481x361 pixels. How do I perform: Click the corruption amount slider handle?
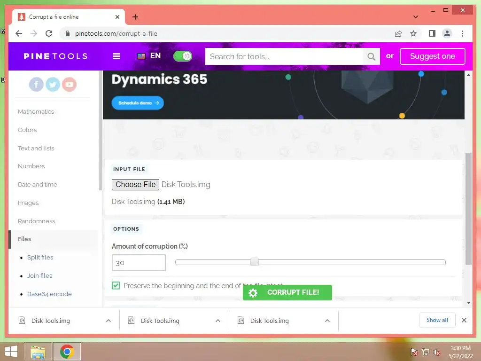(x=254, y=262)
